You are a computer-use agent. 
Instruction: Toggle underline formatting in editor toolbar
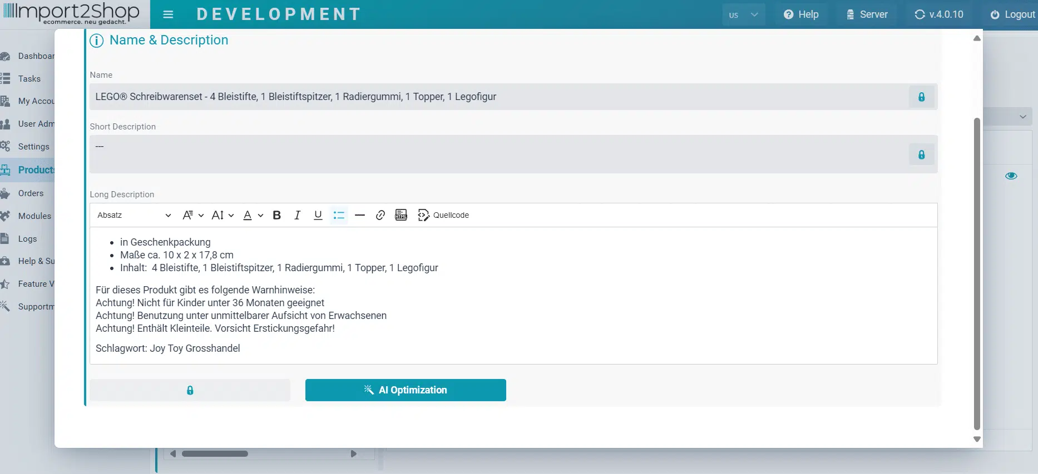click(318, 215)
